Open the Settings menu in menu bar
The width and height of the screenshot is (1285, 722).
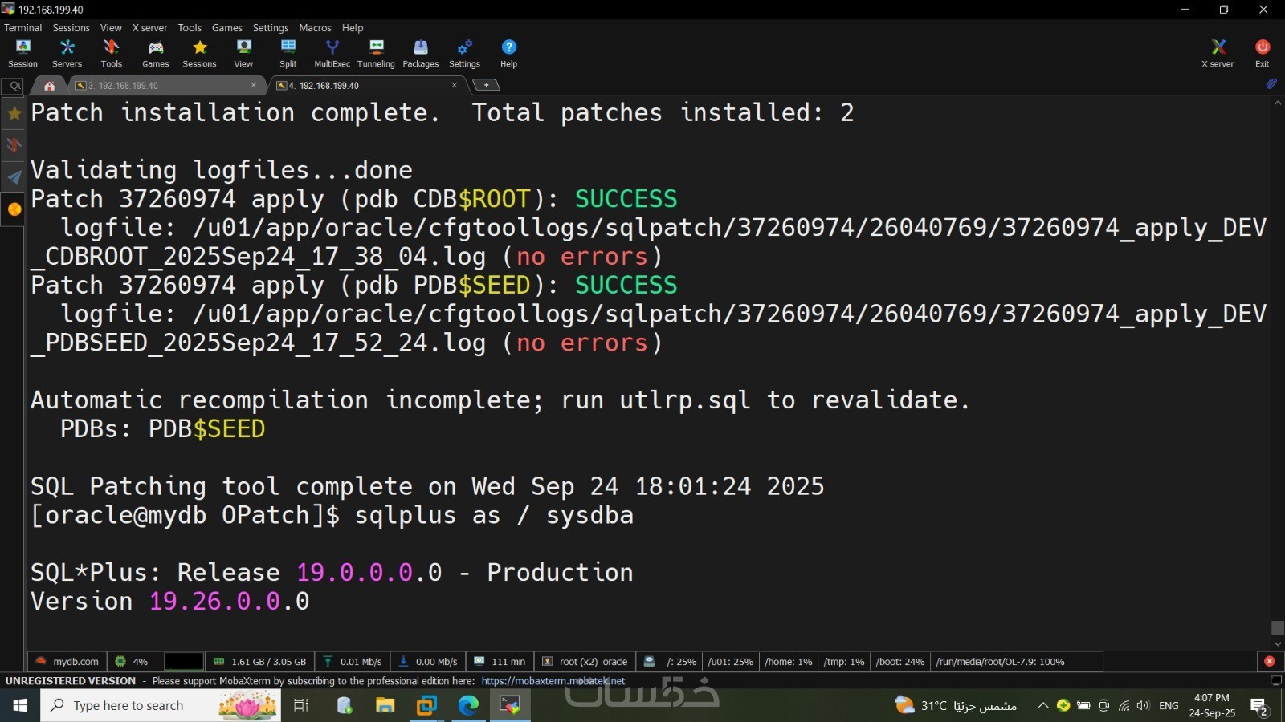click(271, 27)
